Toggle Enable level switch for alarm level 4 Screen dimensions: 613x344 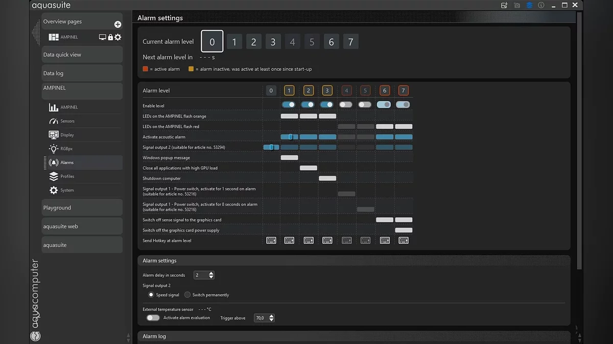(x=346, y=104)
